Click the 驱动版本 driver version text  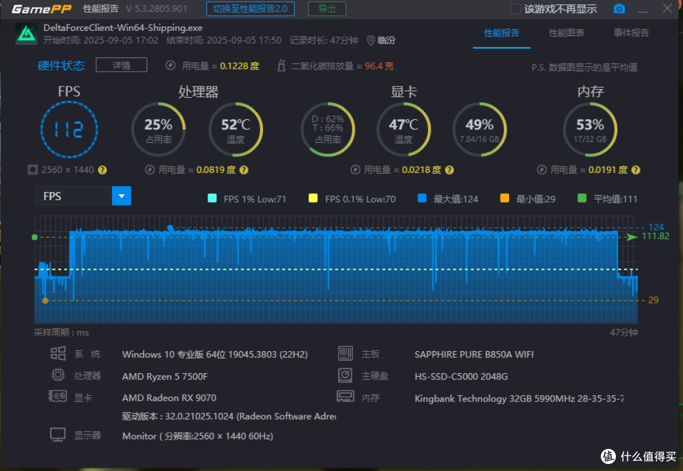tap(229, 416)
